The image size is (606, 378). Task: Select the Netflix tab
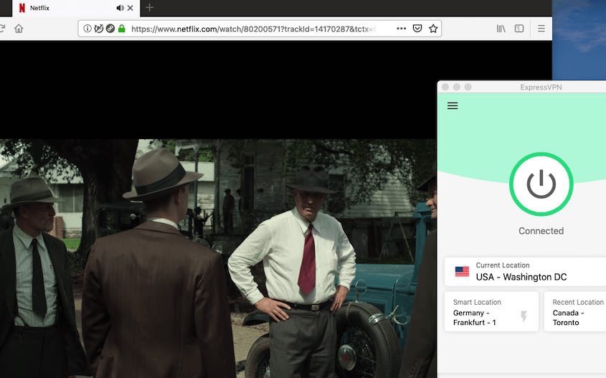65,8
